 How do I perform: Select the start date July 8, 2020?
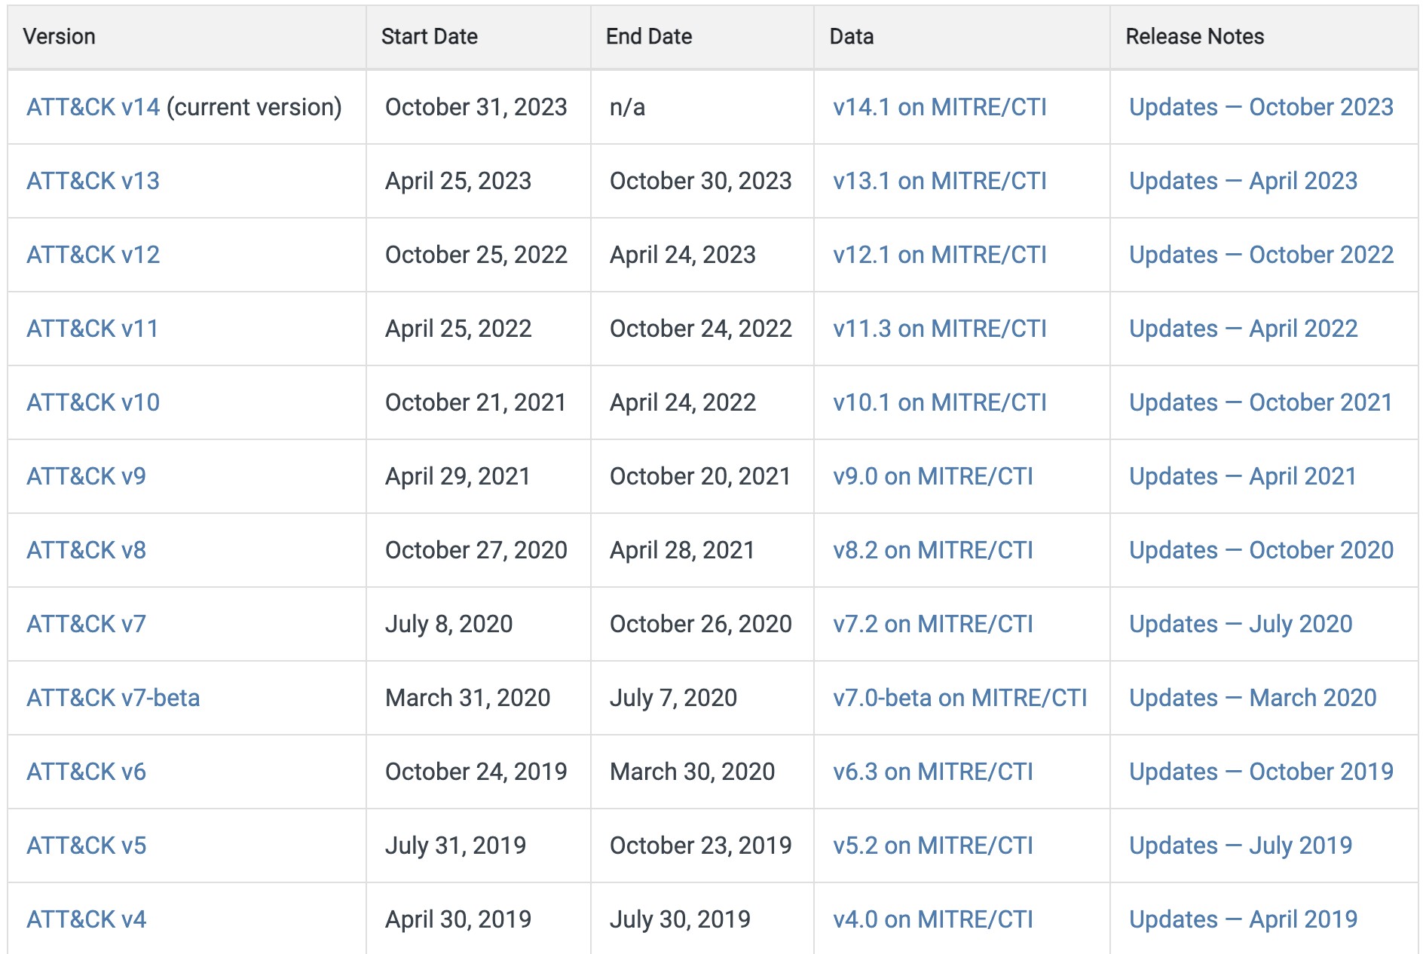pyautogui.click(x=449, y=624)
